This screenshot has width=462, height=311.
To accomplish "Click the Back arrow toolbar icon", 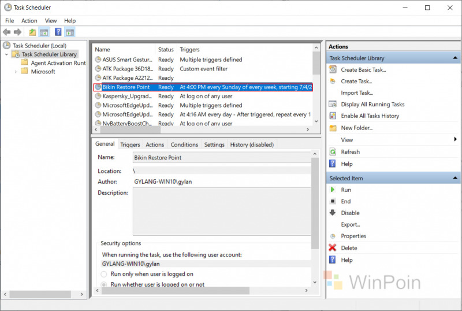I will (x=6, y=32).
